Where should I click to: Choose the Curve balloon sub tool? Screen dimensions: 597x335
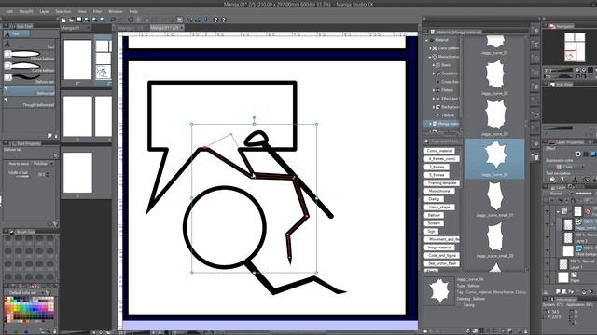[30, 66]
